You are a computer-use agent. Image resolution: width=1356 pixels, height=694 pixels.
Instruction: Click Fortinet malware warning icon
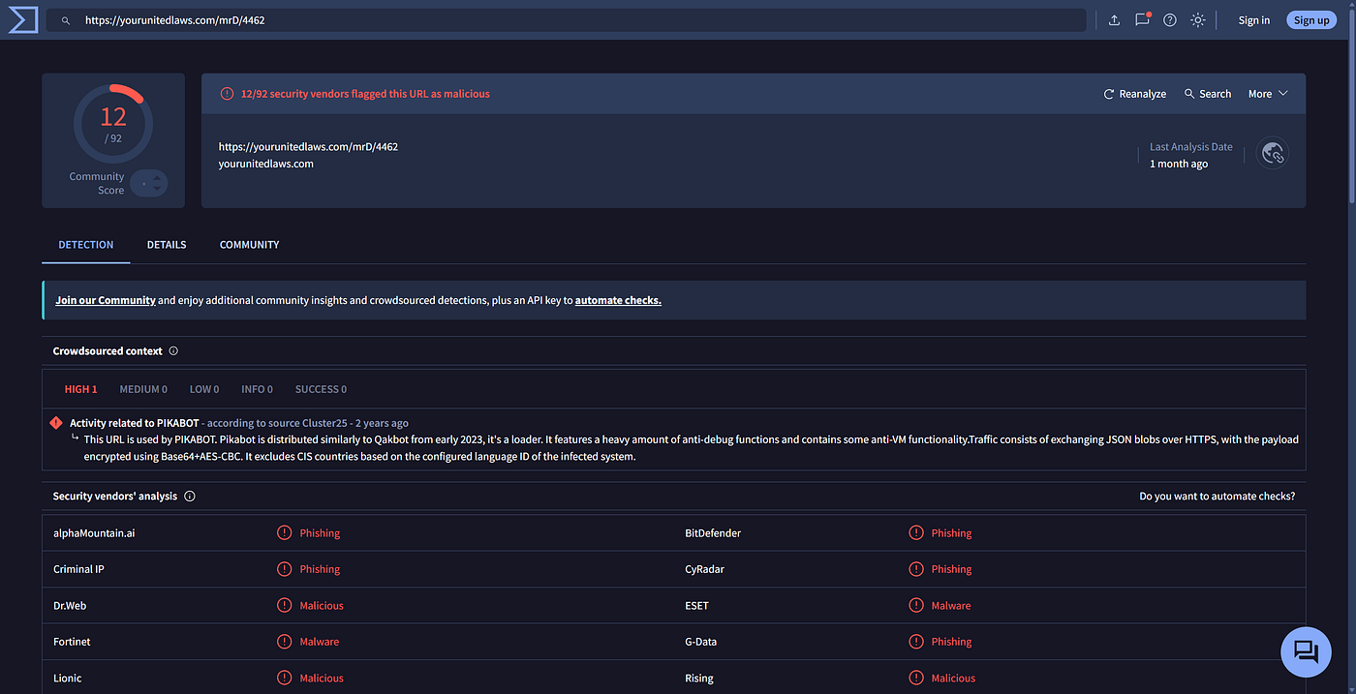285,642
